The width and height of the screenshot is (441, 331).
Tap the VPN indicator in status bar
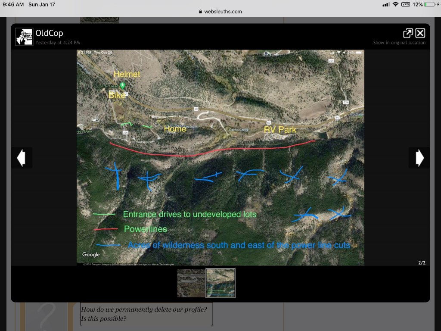point(405,4)
